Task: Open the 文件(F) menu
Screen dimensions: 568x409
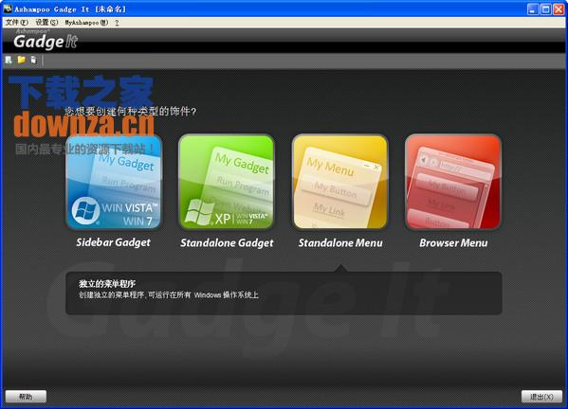Action: click(17, 23)
